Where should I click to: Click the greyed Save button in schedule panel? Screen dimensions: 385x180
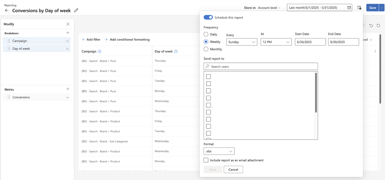tap(213, 169)
